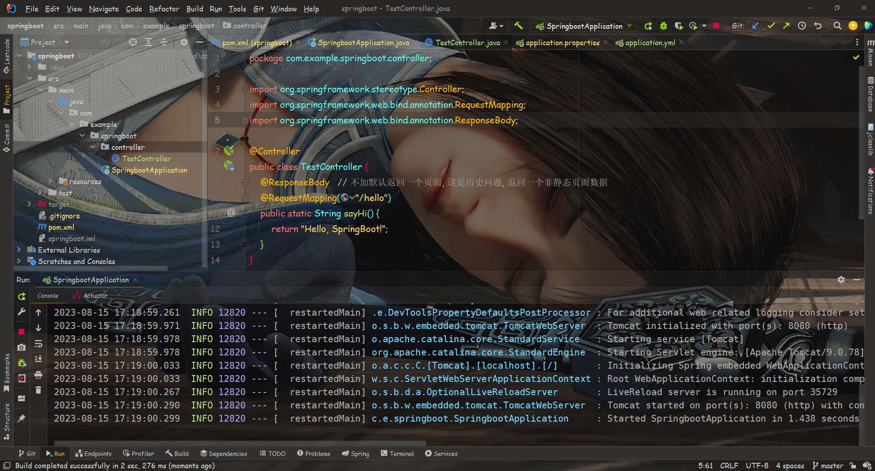Viewport: 875px width, 471px height.
Task: Rerun application in Run panel
Action: click(21, 296)
